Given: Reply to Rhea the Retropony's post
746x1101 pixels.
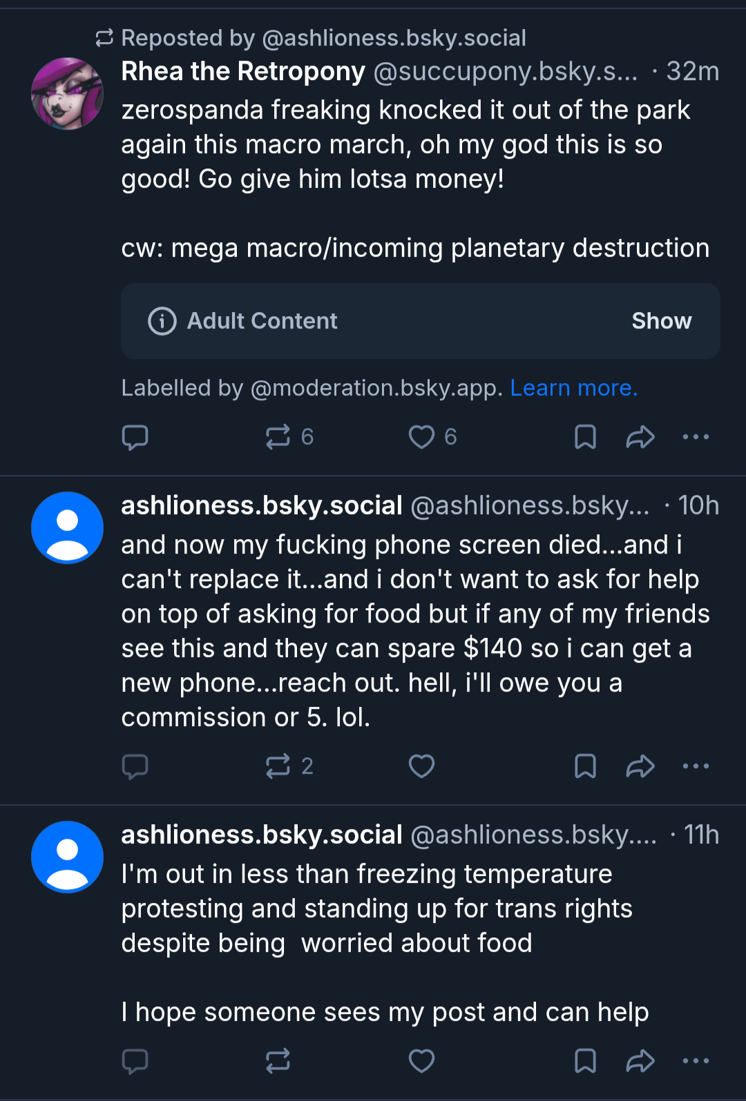Looking at the screenshot, I should 135,437.
